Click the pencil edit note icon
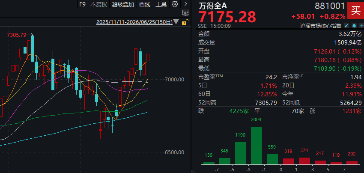The height and width of the screenshot is (173, 364). click(x=346, y=26)
